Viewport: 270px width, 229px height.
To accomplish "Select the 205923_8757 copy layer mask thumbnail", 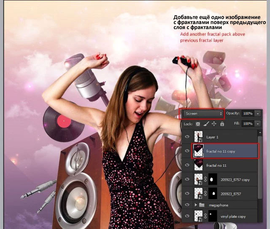I will 213,179.
